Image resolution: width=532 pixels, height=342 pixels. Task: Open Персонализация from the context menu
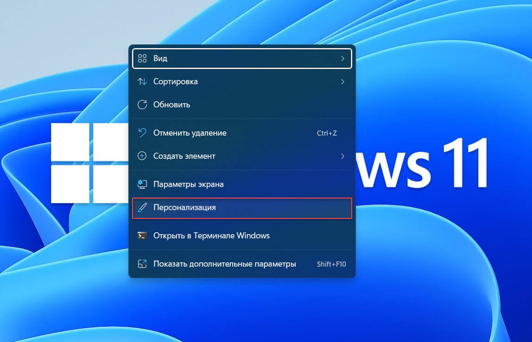click(242, 208)
